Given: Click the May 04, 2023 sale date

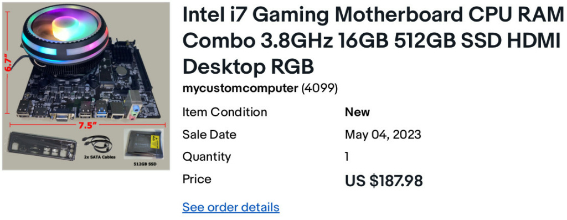Looking at the screenshot, I should point(383,135).
